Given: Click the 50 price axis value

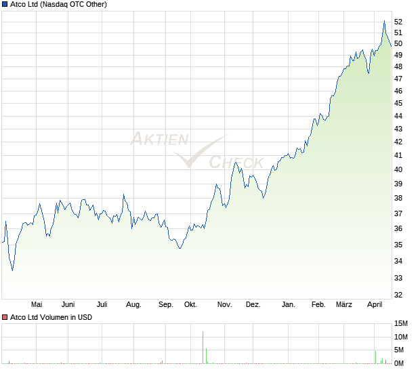Looking at the screenshot, I should [x=398, y=43].
